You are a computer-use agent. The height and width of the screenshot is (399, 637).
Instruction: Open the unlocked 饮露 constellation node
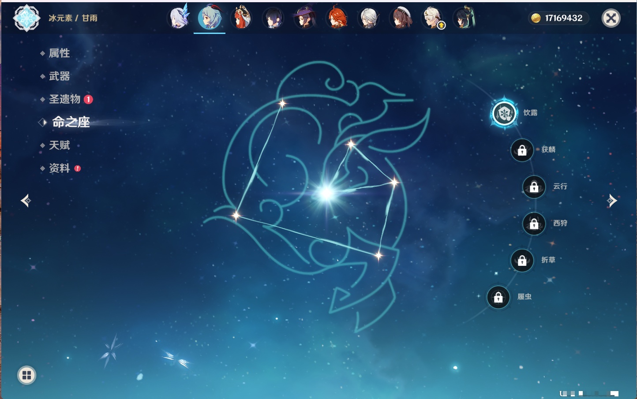tap(504, 114)
